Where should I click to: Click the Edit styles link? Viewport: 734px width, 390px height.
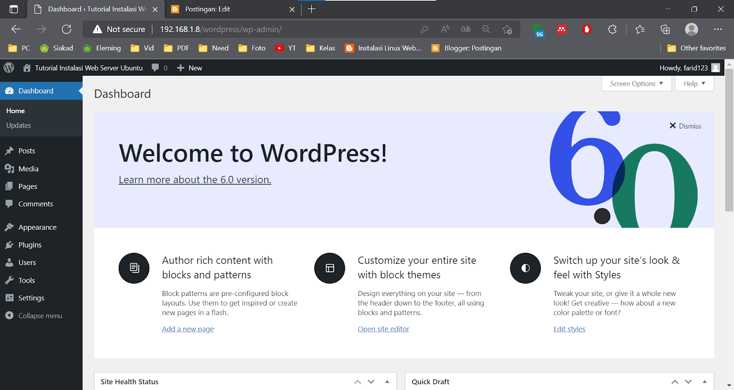569,329
